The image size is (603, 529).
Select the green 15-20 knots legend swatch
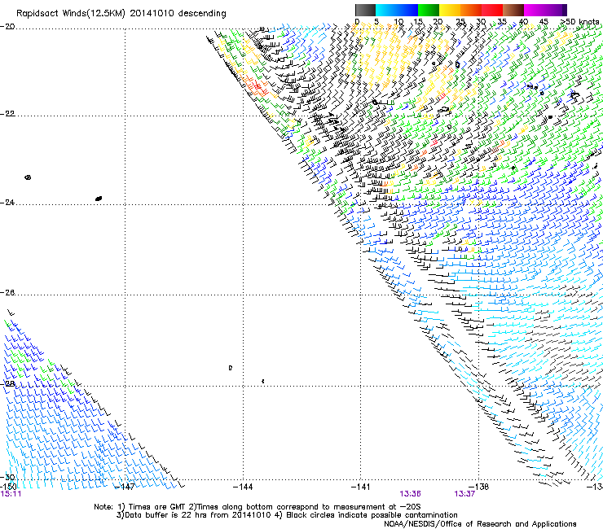[429, 10]
